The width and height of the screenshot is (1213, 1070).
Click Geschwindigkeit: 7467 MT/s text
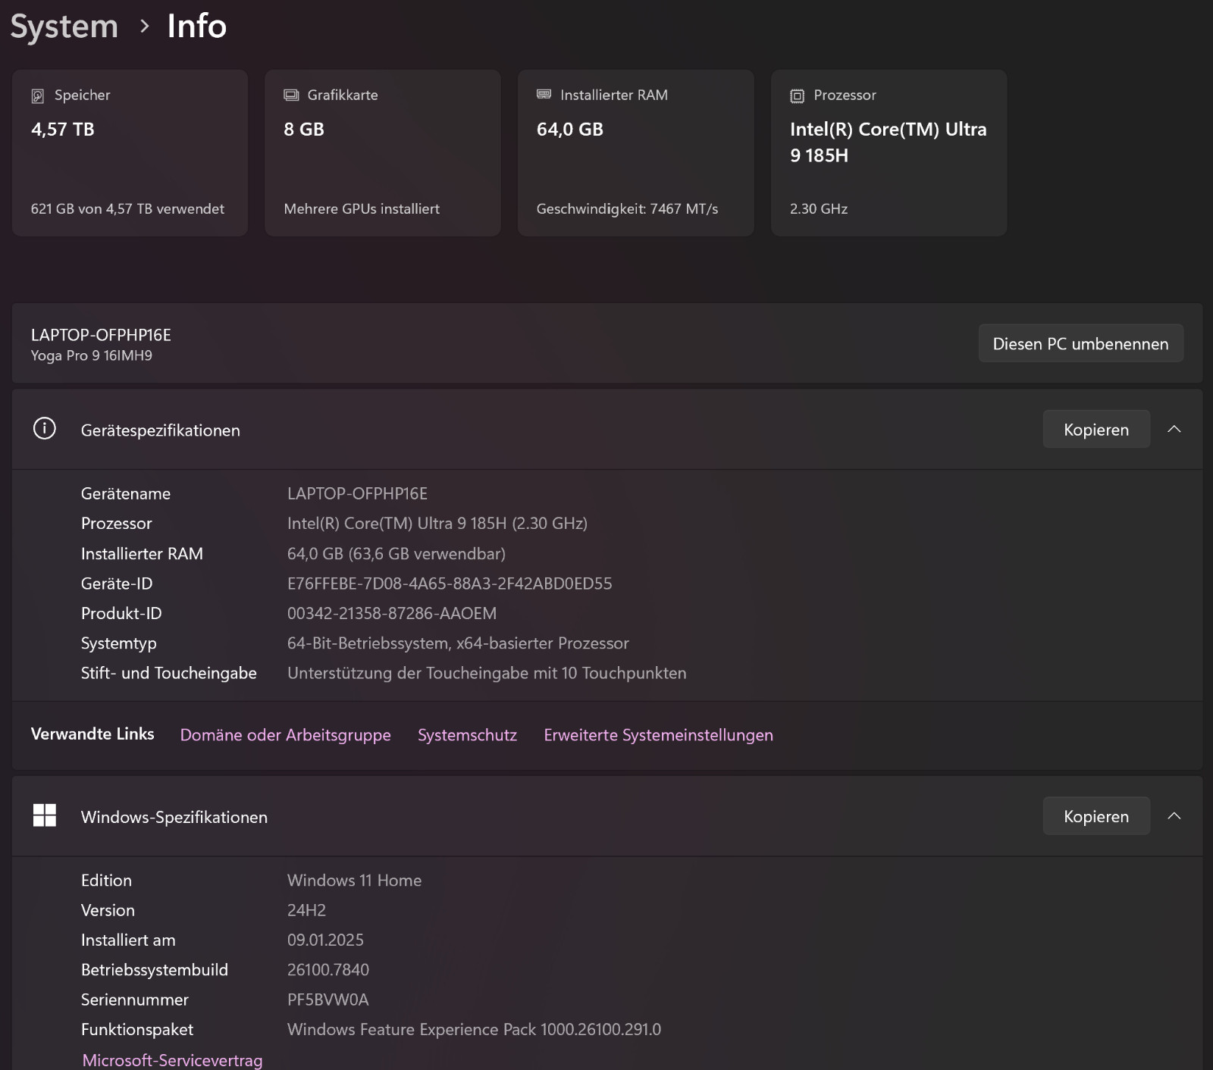tap(627, 208)
